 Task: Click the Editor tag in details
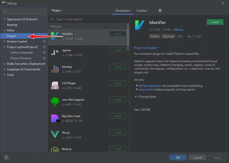(x=155, y=36)
